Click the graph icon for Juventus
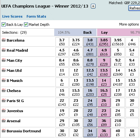Viewport: 140px width, 138px height. [3, 111]
